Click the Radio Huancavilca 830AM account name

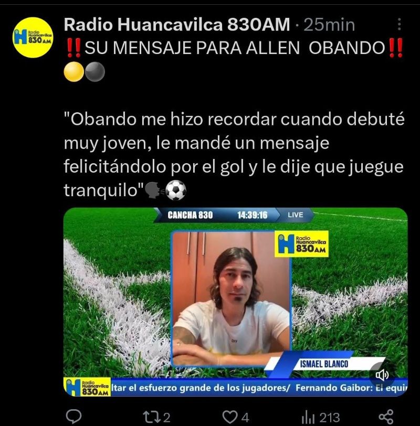[177, 25]
